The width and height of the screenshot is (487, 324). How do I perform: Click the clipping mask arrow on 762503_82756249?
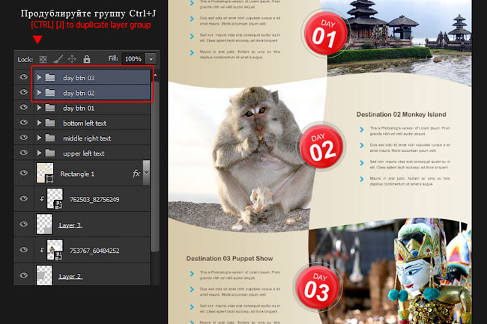[42, 199]
